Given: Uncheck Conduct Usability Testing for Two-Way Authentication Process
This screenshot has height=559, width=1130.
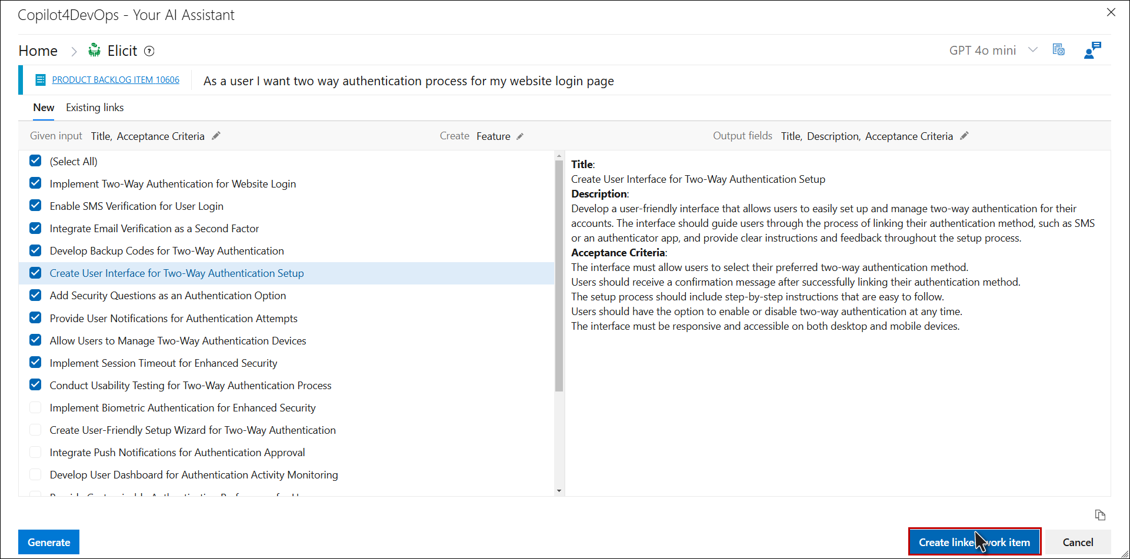Looking at the screenshot, I should pos(35,385).
